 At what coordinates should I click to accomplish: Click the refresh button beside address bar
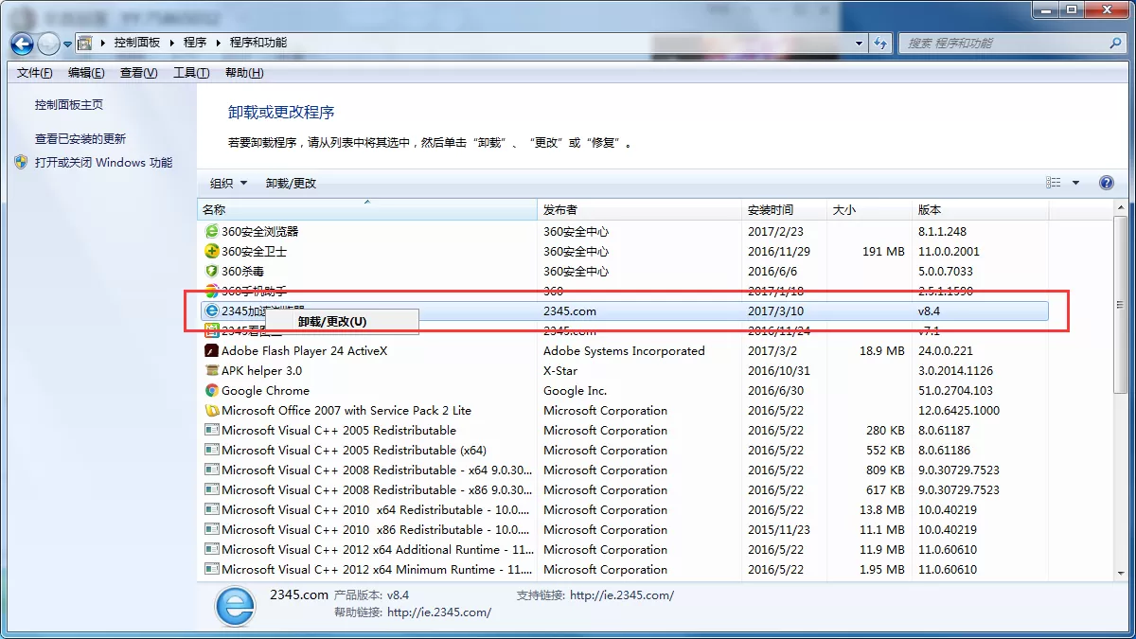(881, 44)
